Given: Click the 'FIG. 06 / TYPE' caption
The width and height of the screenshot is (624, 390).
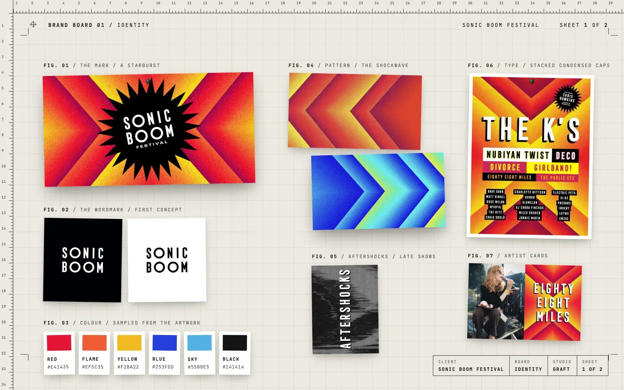Looking at the screenshot, I should 539,66.
